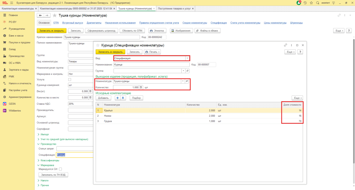Open Wildberries section in sidebar

point(15,111)
